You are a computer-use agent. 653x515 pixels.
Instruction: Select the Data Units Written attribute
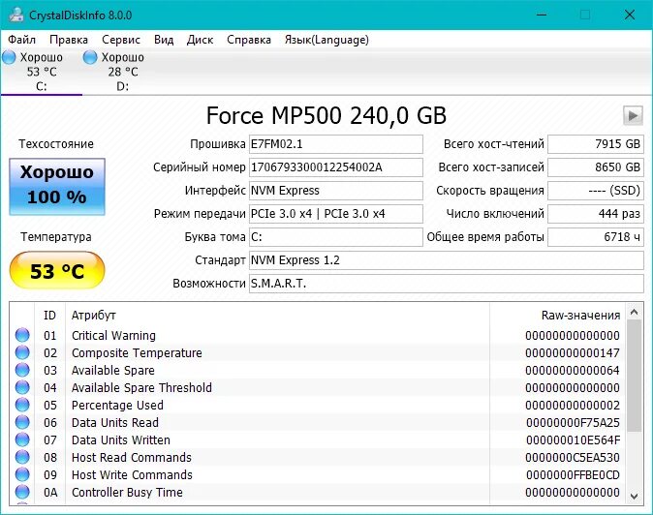pyautogui.click(x=318, y=440)
